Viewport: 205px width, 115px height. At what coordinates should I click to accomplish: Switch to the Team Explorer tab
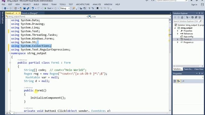coord(188,69)
